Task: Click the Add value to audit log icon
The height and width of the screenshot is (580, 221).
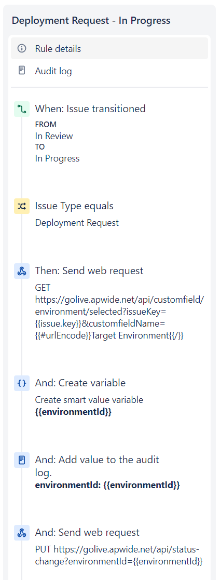Action: (x=22, y=460)
